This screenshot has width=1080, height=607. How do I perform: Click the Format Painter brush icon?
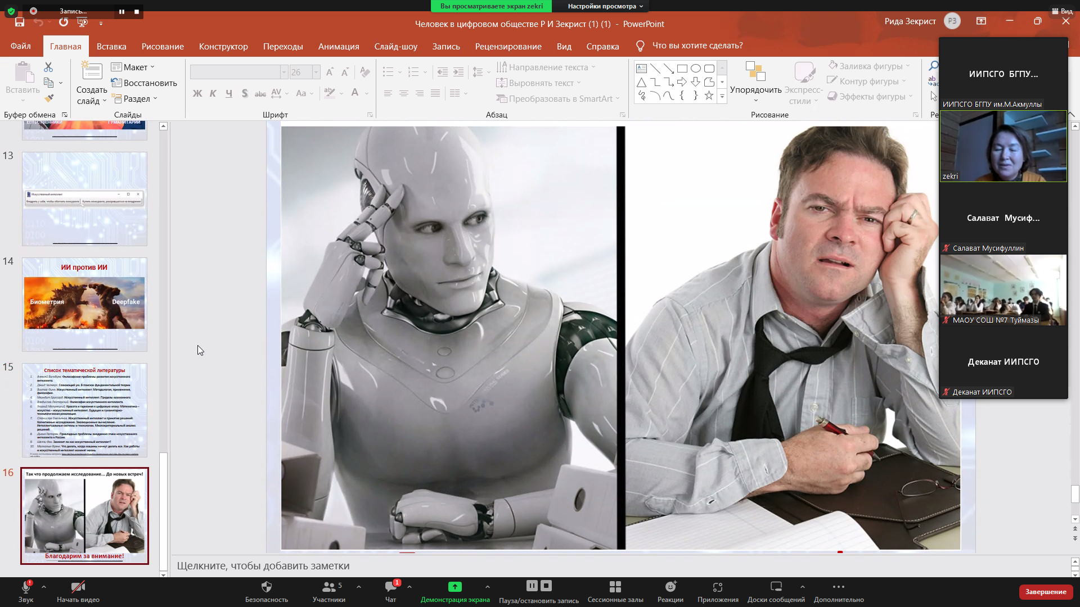[x=49, y=98]
